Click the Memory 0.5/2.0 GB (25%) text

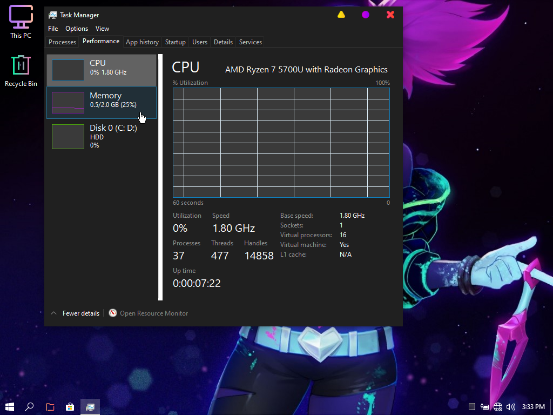(x=113, y=104)
